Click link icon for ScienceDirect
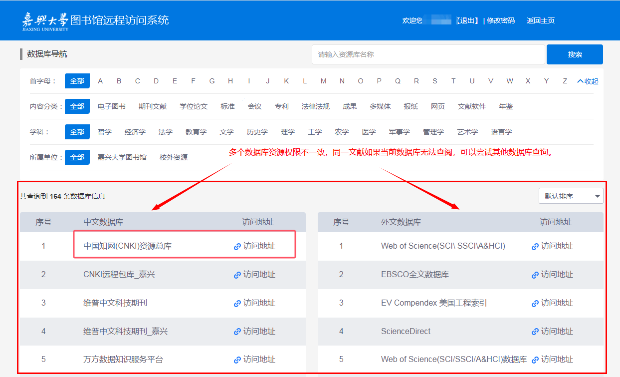 pos(535,332)
